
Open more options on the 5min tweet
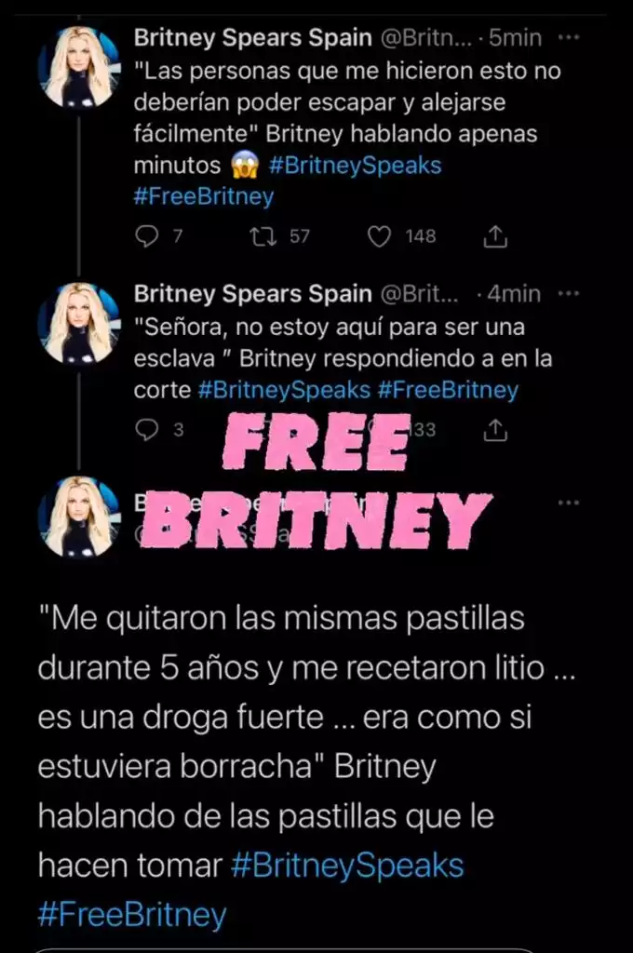click(569, 37)
